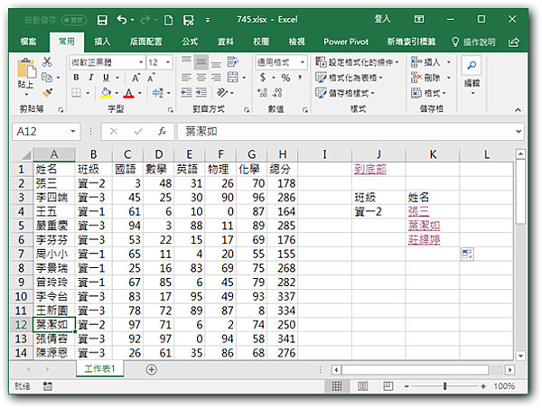Apply percent style format
This screenshot has height=408, width=542.
coord(285,78)
